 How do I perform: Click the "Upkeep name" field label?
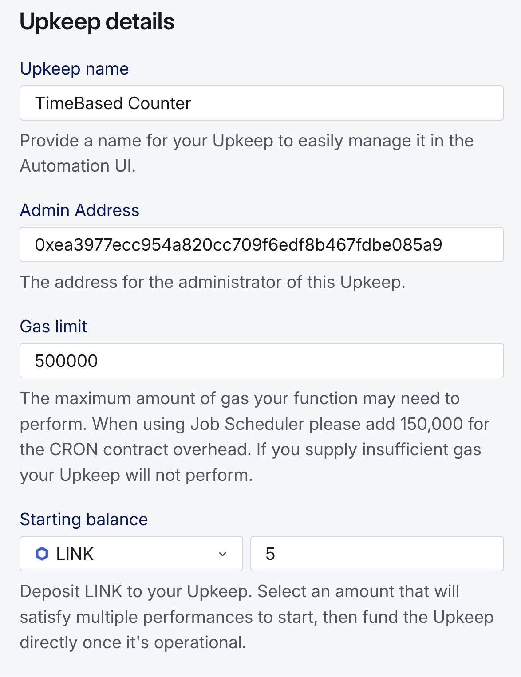coord(75,69)
